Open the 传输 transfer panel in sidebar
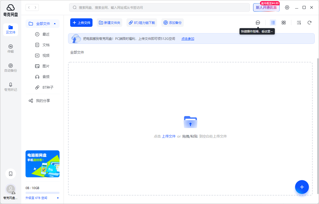Image resolution: width=319 pixels, height=204 pixels. click(x=11, y=49)
